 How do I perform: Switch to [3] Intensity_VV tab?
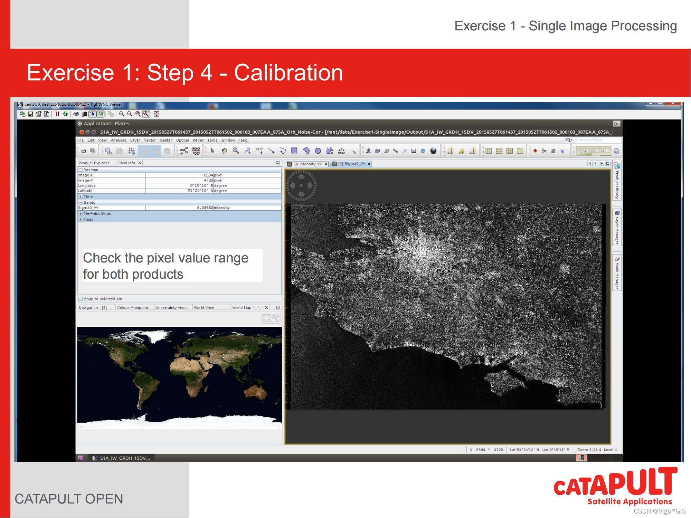tap(307, 164)
